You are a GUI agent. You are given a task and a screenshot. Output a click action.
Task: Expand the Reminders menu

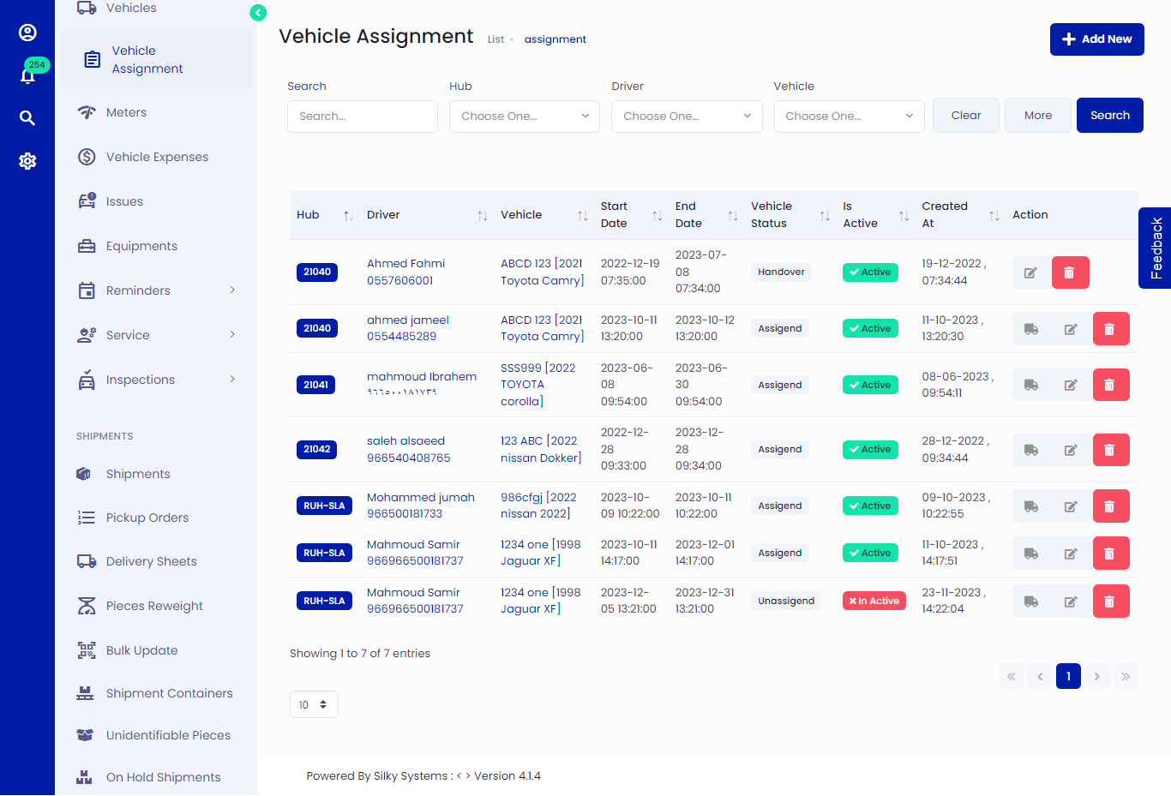(156, 290)
